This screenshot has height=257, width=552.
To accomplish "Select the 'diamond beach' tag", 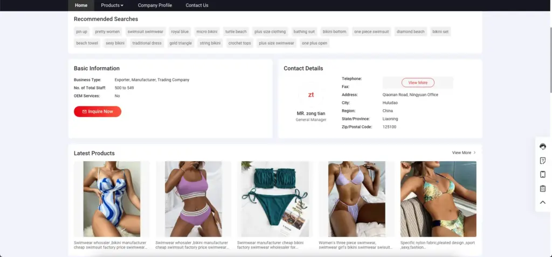I will tap(410, 32).
